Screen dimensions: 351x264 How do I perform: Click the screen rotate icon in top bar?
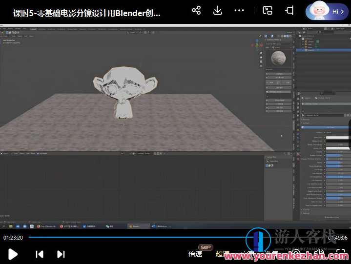pyautogui.click(x=289, y=11)
